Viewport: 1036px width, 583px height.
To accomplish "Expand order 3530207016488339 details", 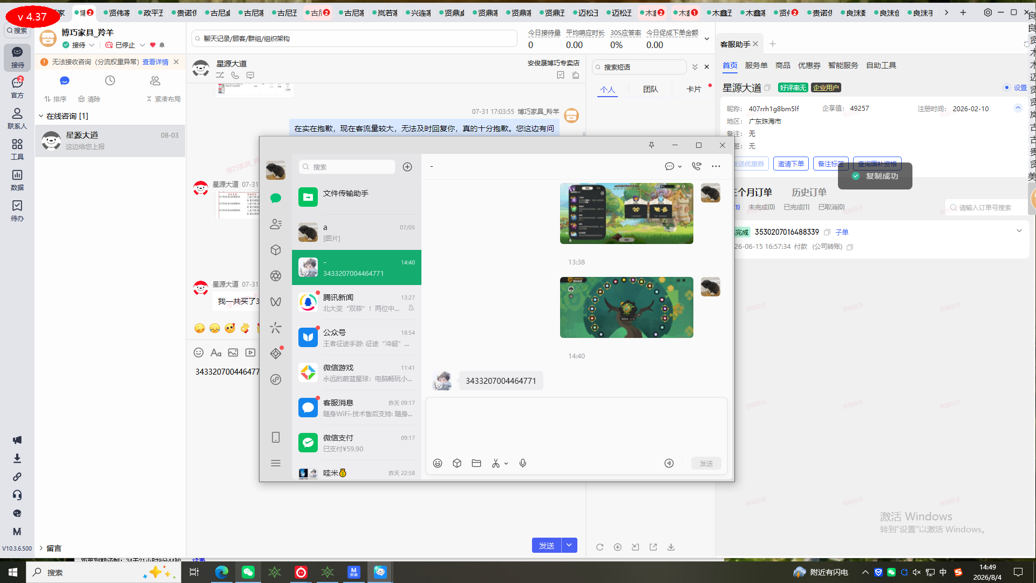I will [x=1019, y=231].
